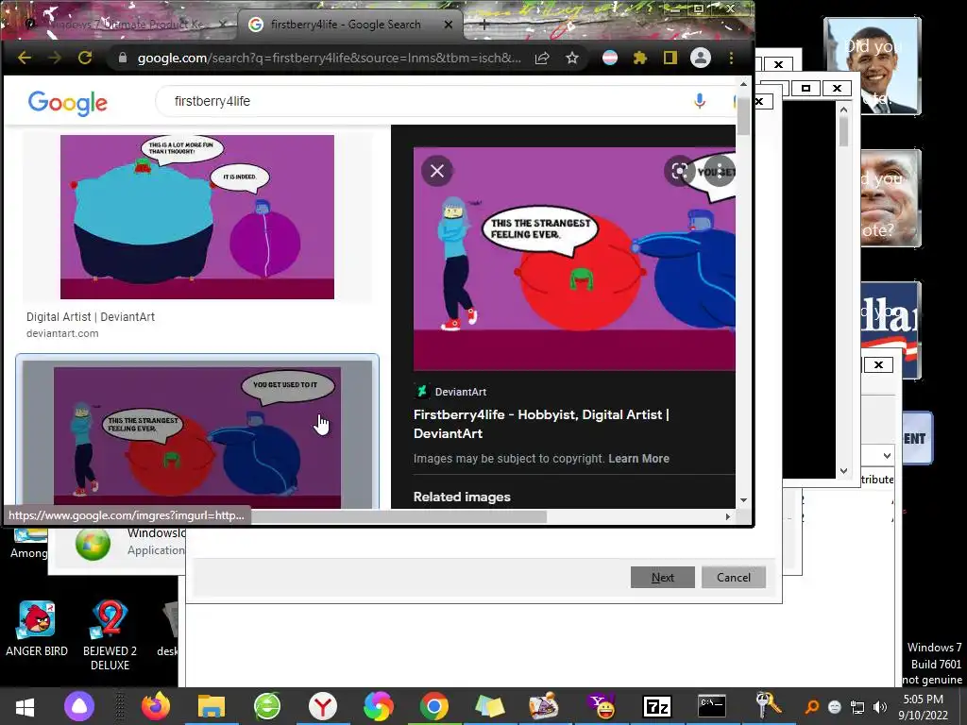Viewport: 967px width, 725px height.
Task: Open Yahoo Messenger taskbar icon
Action: pyautogui.click(x=602, y=706)
